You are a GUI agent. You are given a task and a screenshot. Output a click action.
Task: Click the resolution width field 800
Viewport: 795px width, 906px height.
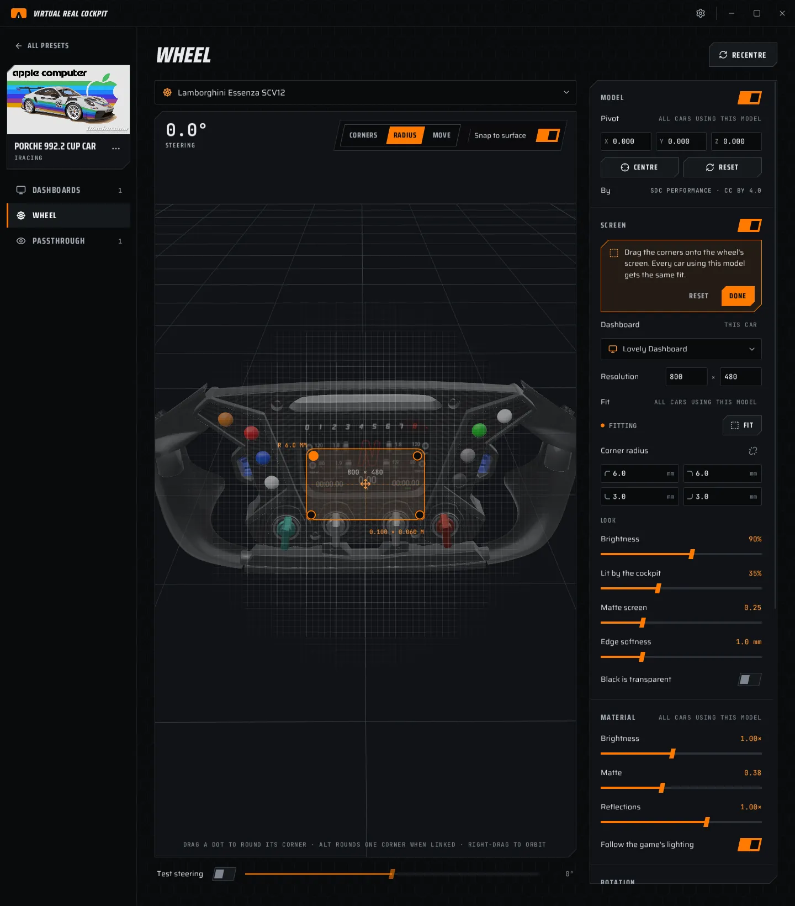coord(686,377)
